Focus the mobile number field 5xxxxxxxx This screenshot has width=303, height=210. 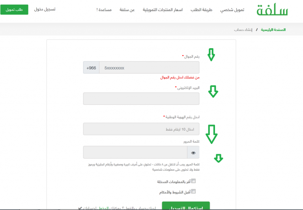149,68
